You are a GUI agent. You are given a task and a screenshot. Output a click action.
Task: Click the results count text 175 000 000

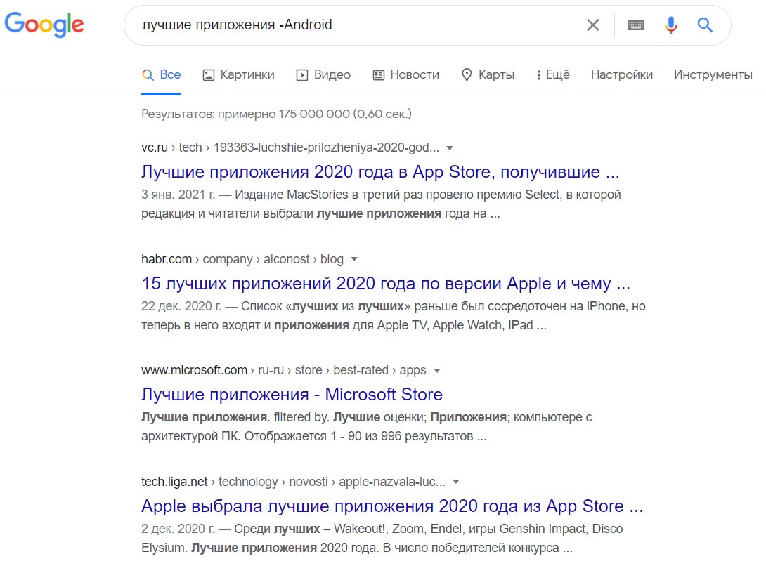276,114
